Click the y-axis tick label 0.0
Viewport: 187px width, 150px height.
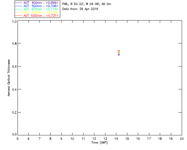(14, 134)
